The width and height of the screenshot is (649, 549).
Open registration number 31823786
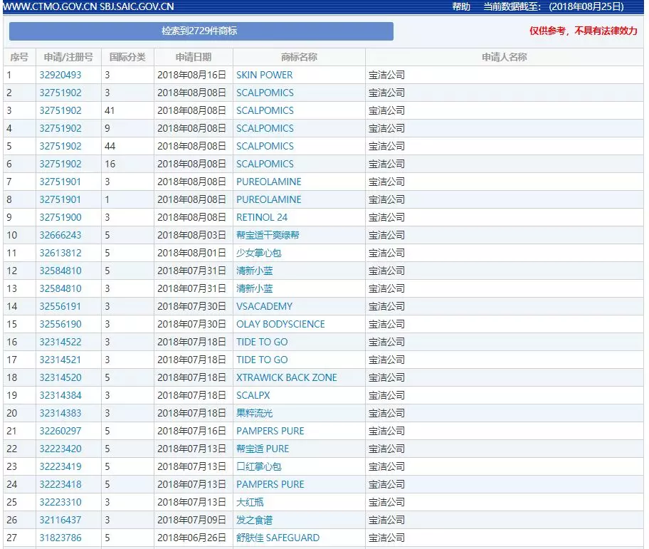(60, 538)
